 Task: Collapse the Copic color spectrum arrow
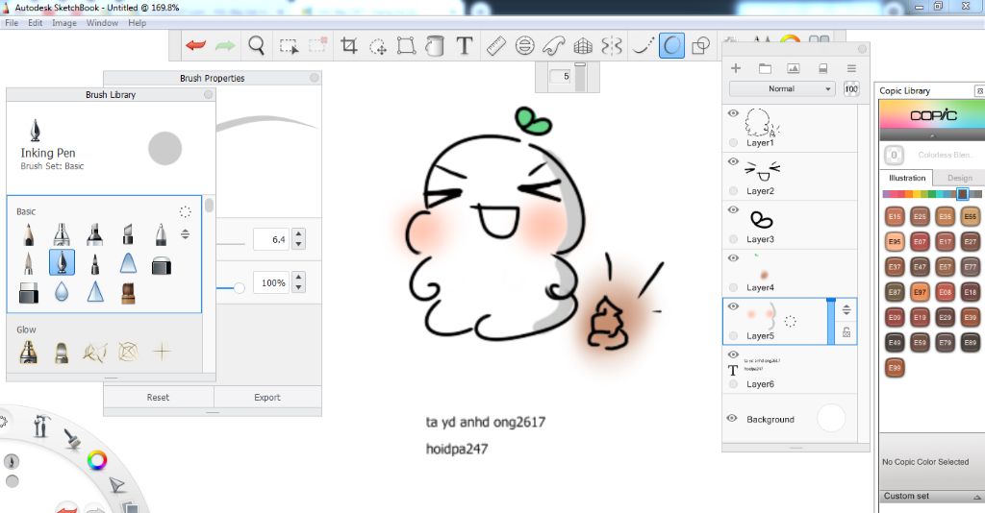931,135
